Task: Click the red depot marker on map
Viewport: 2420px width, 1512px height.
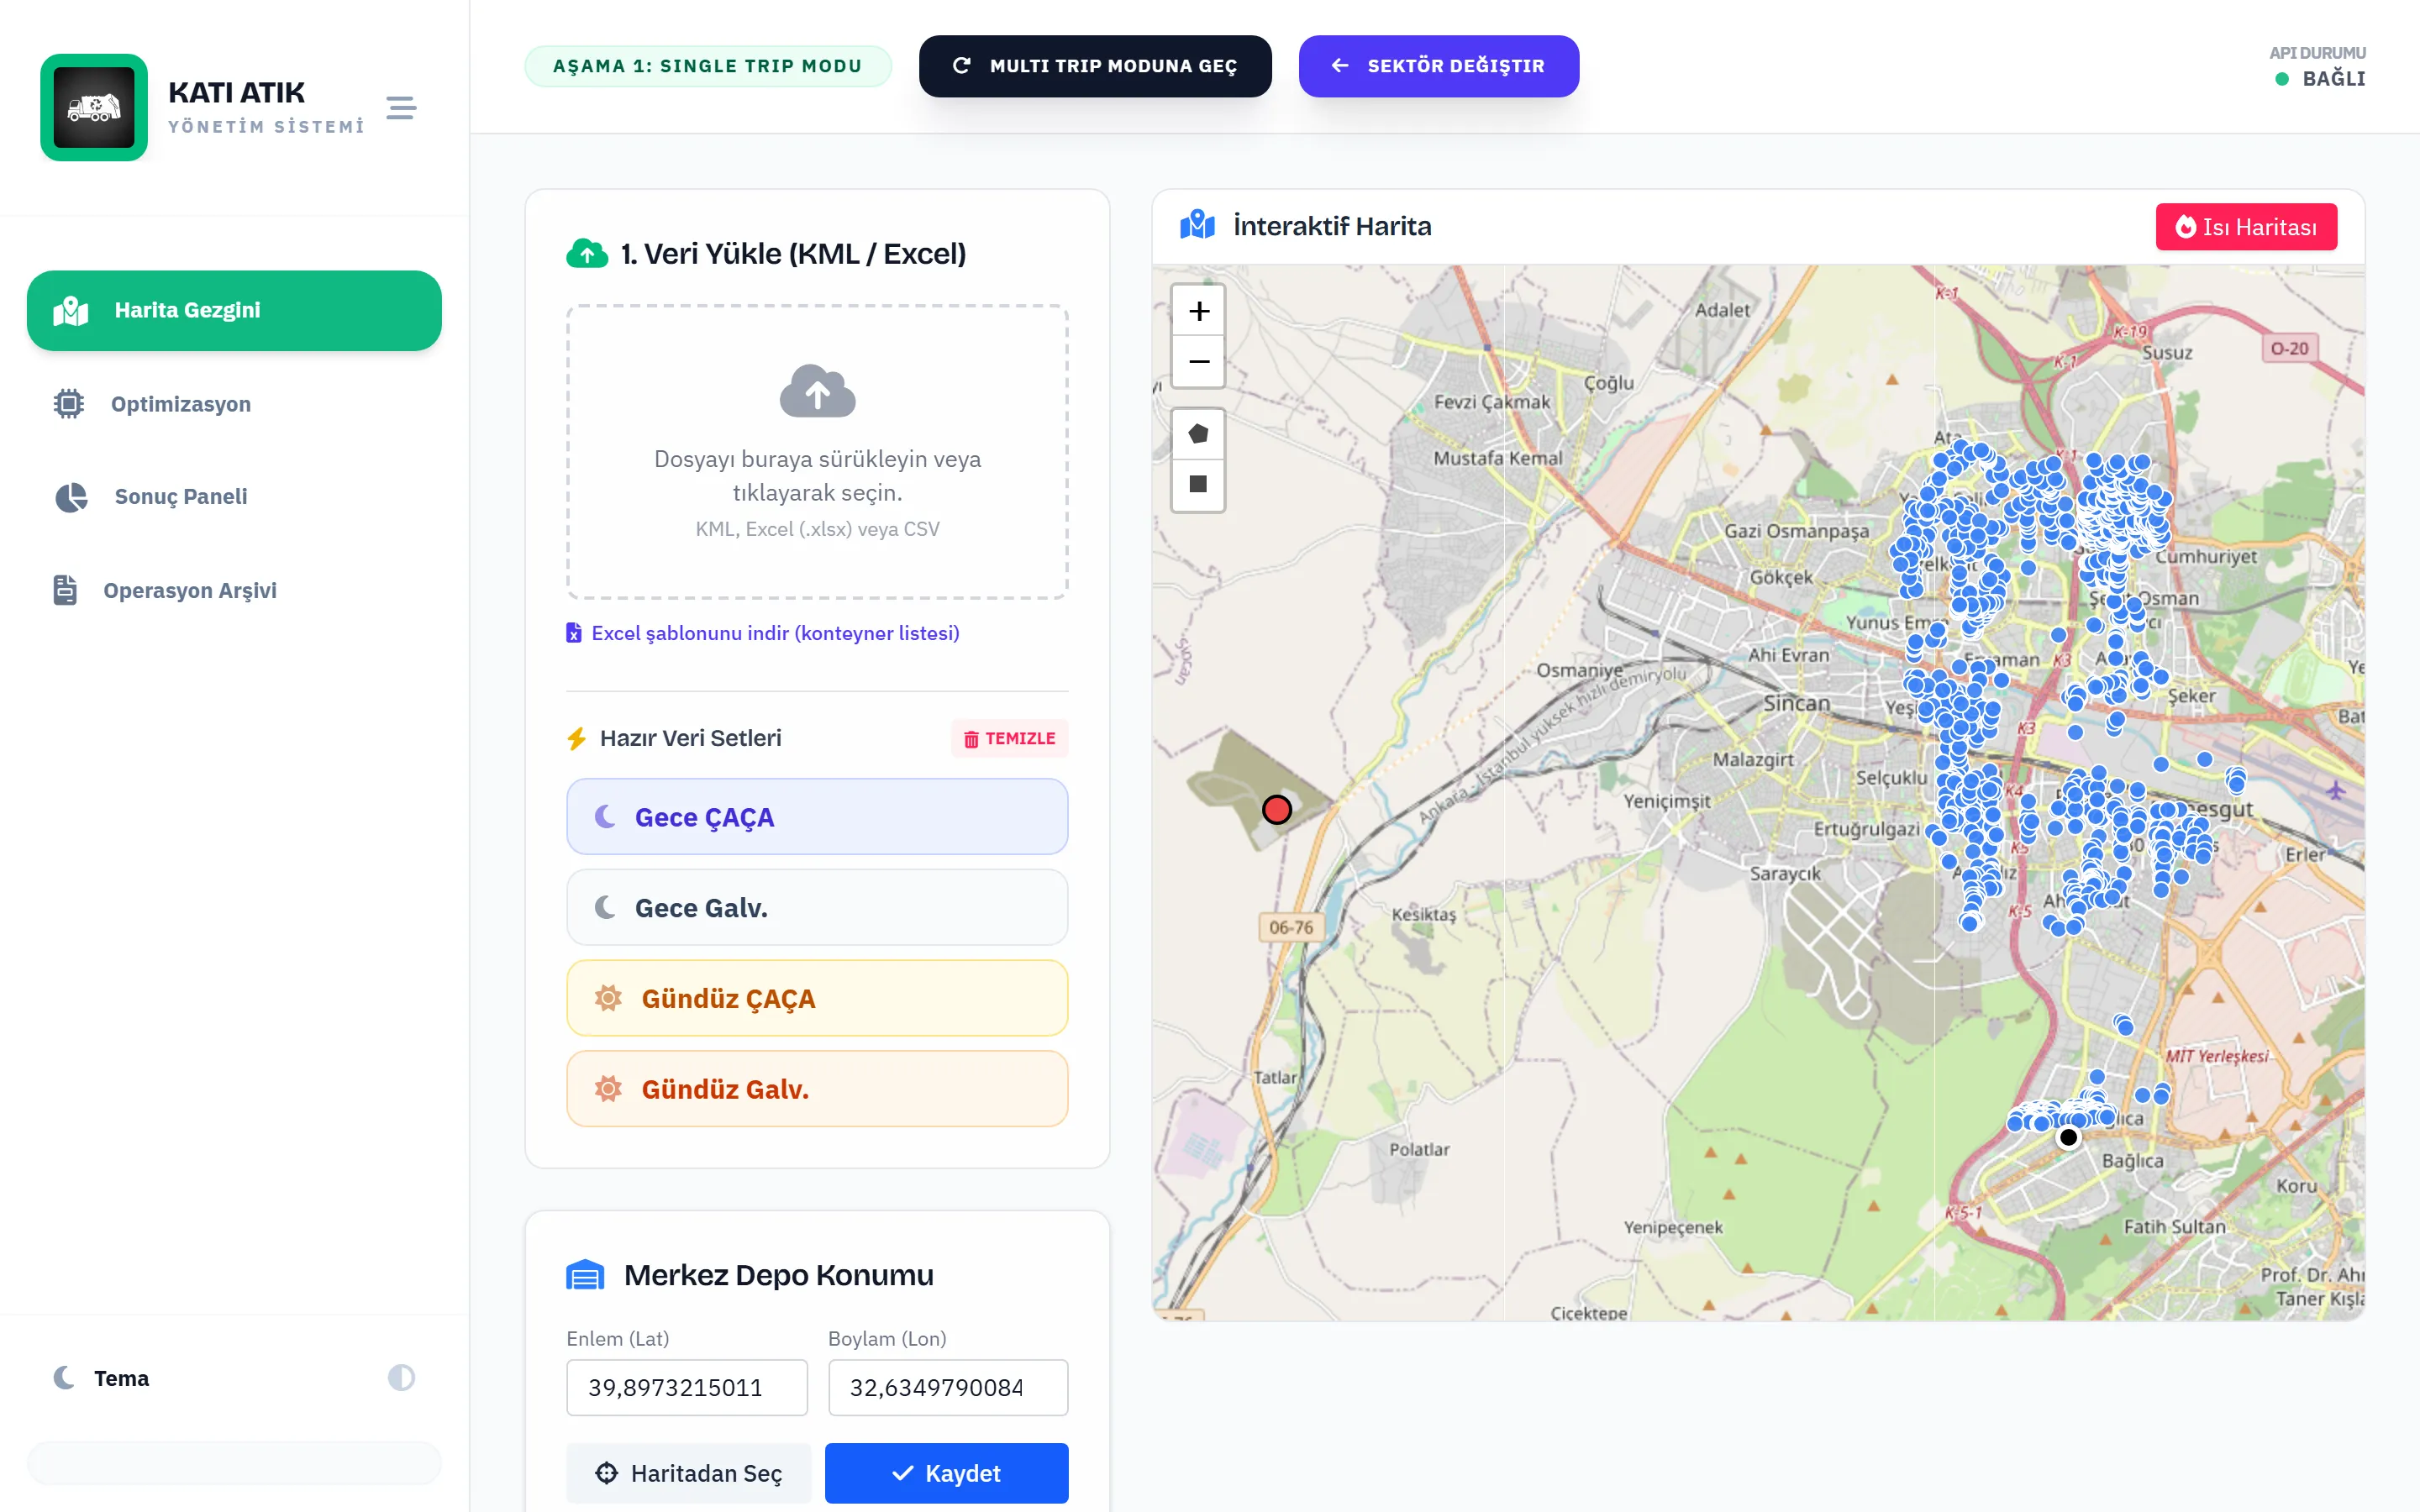Action: pos(1276,809)
